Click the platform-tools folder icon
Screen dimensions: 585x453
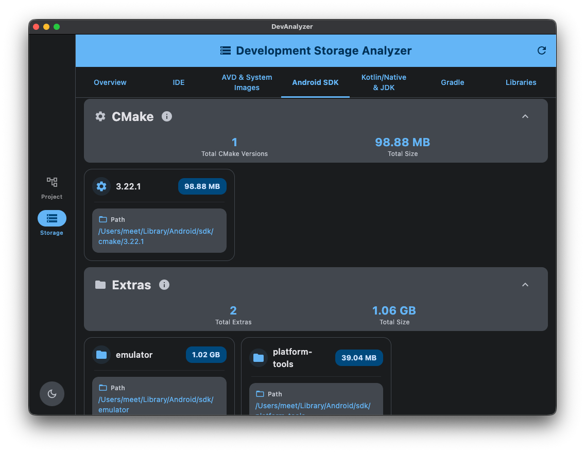259,358
